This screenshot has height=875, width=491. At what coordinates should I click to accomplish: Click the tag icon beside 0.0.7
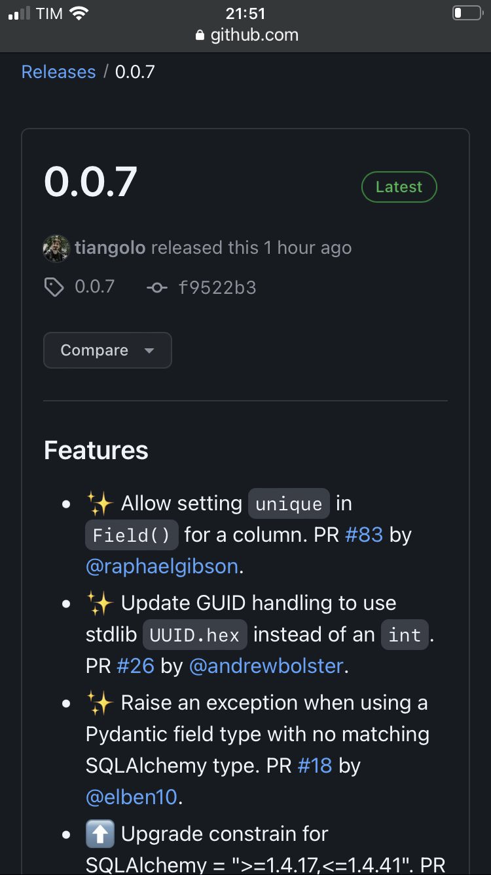pyautogui.click(x=55, y=287)
